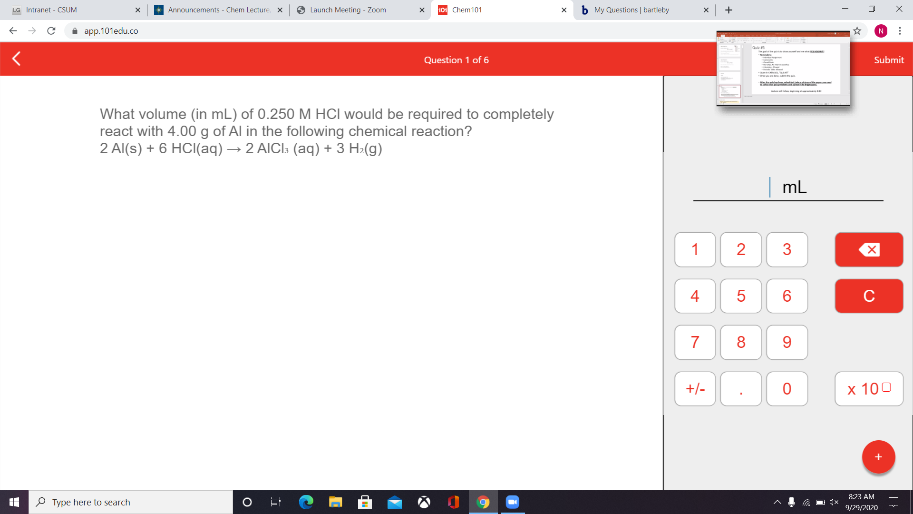This screenshot has width=913, height=514.
Task: Click the browser refresh icon
Action: click(x=51, y=31)
